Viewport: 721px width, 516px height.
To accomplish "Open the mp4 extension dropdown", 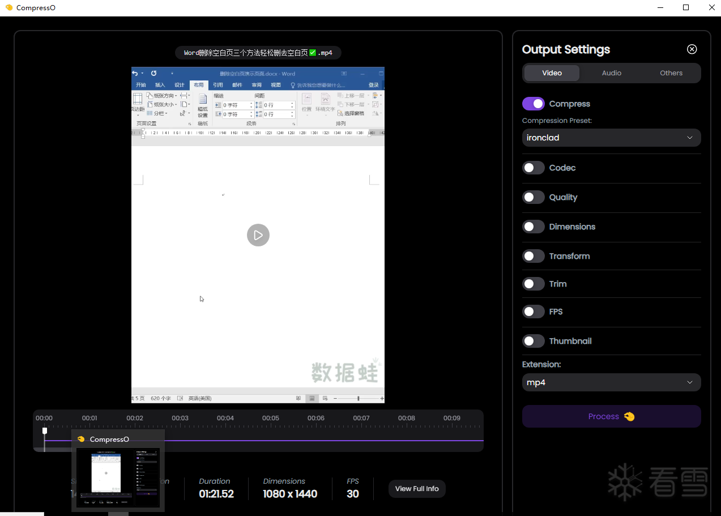I will (611, 382).
